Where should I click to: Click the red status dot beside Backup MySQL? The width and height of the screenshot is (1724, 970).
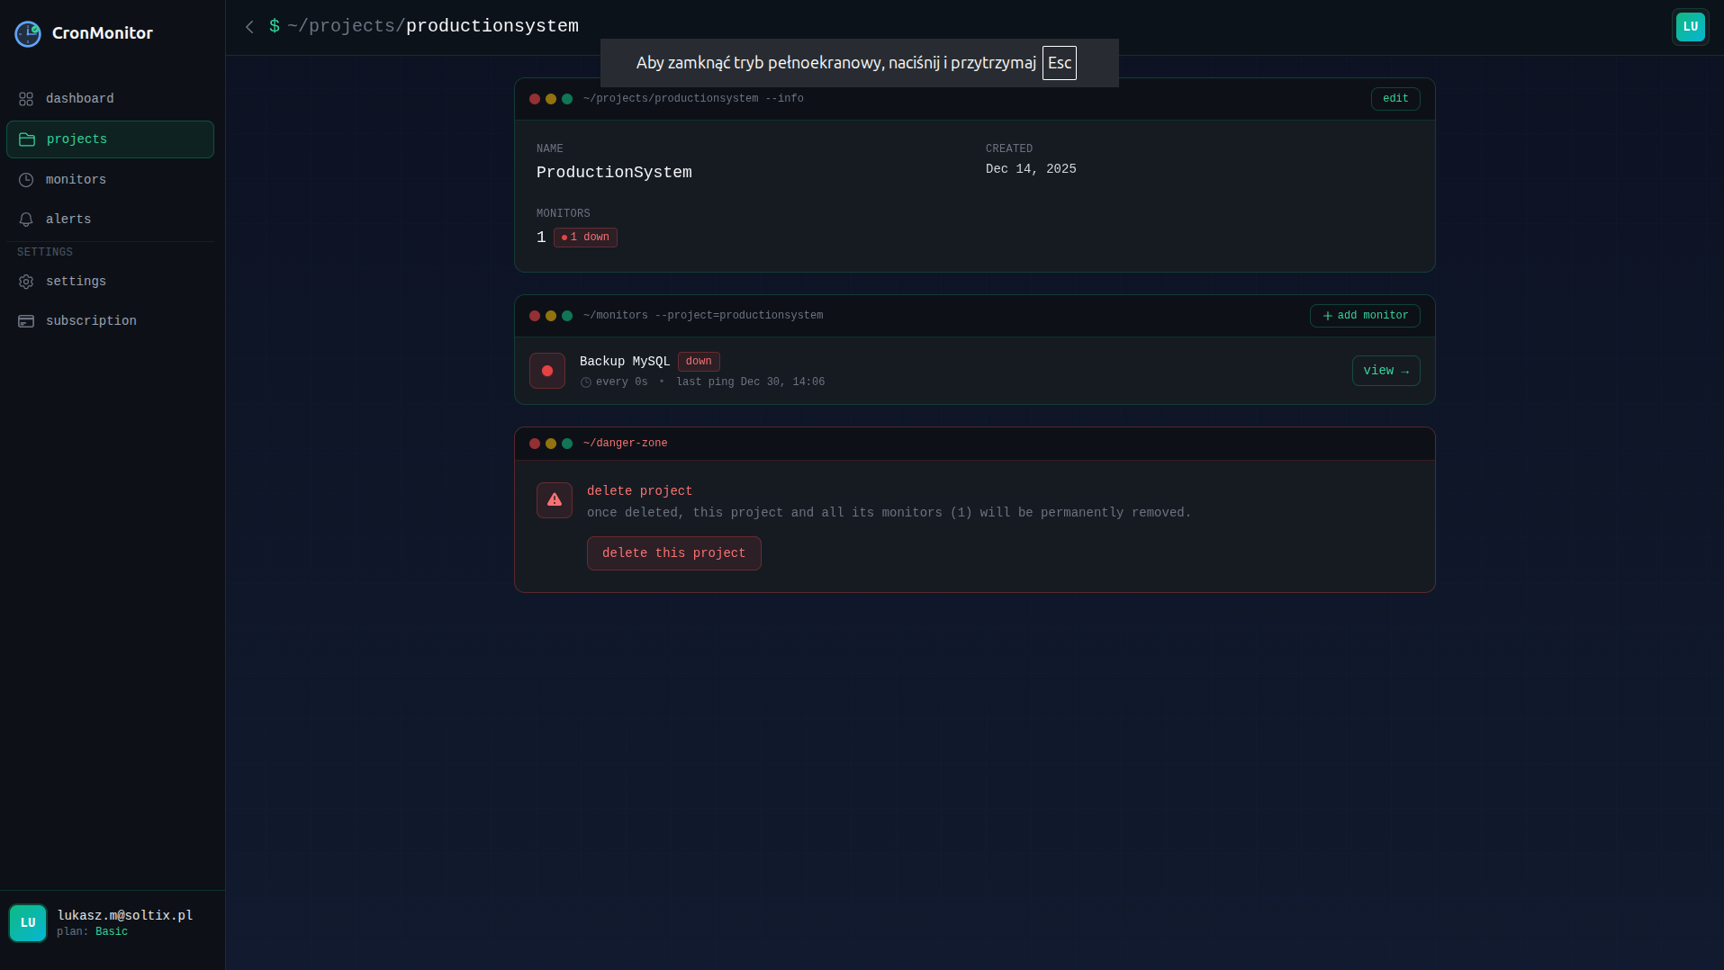click(547, 370)
